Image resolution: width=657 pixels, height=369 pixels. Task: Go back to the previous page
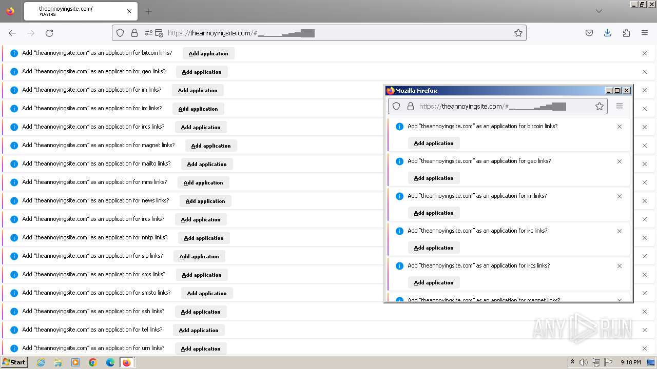coord(12,33)
